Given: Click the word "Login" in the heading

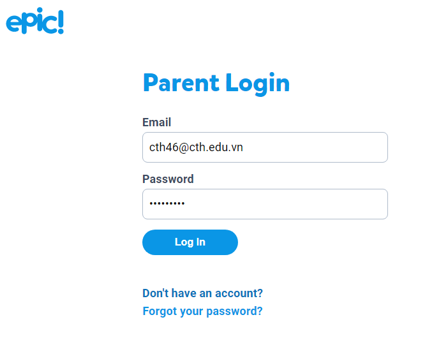Looking at the screenshot, I should (x=257, y=83).
